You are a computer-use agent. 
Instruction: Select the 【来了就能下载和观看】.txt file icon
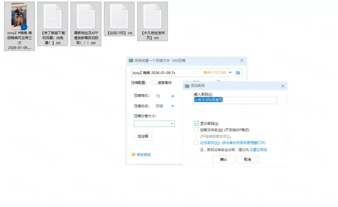pyautogui.click(x=52, y=17)
